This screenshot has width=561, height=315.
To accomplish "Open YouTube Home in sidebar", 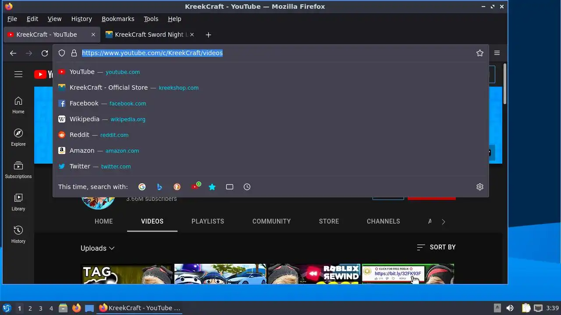I will [18, 105].
